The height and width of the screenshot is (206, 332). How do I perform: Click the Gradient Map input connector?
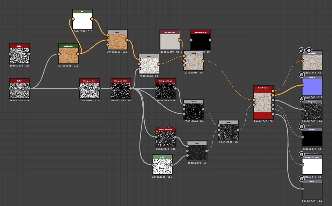[59, 54]
